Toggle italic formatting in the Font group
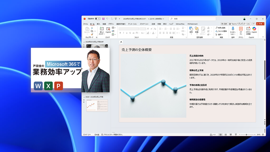This screenshot has width=270, height=152. [x=123, y=32]
